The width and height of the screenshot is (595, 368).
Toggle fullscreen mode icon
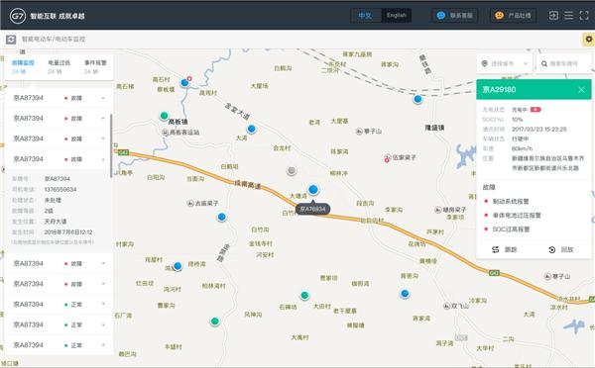coord(584,16)
